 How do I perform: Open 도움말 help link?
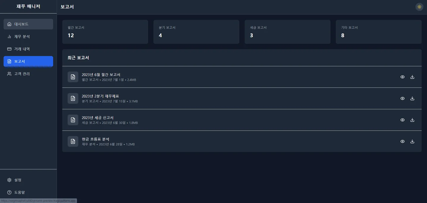coord(28,192)
